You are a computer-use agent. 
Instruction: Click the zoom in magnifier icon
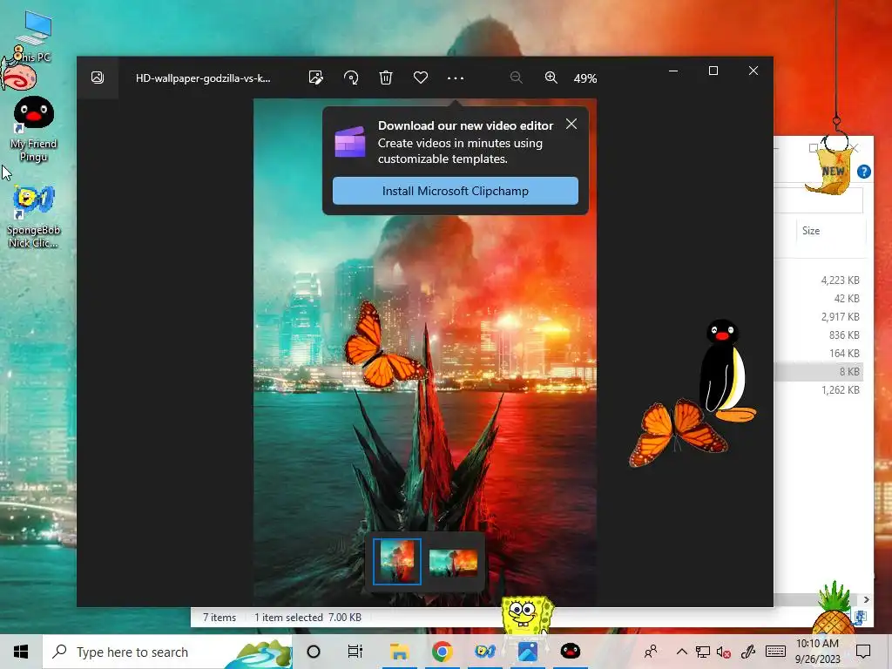[x=551, y=78]
